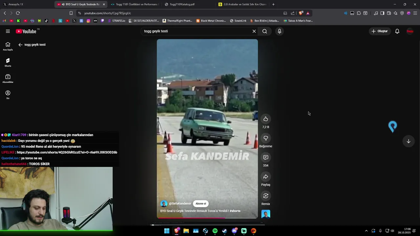This screenshot has height=236, width=420.
Task: Click the YouTube shorts link in LIFELIKE's chat message
Action: pyautogui.click(x=67, y=152)
